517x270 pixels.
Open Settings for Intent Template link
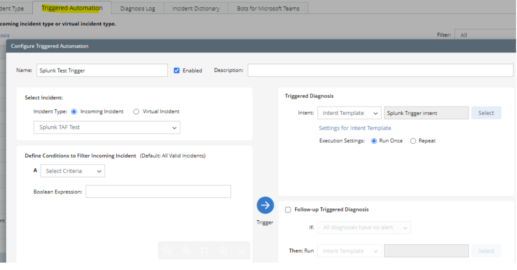click(x=355, y=128)
